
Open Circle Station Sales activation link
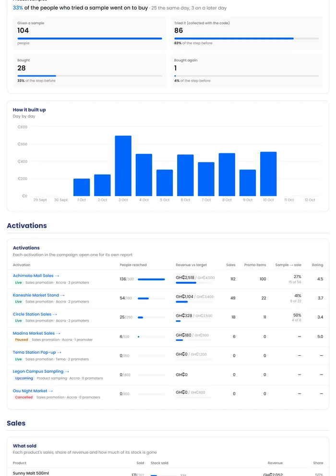(x=35, y=314)
